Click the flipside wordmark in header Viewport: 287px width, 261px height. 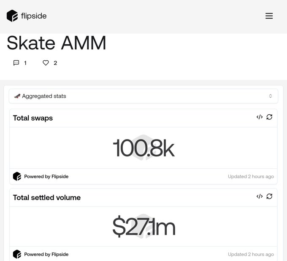tap(34, 16)
